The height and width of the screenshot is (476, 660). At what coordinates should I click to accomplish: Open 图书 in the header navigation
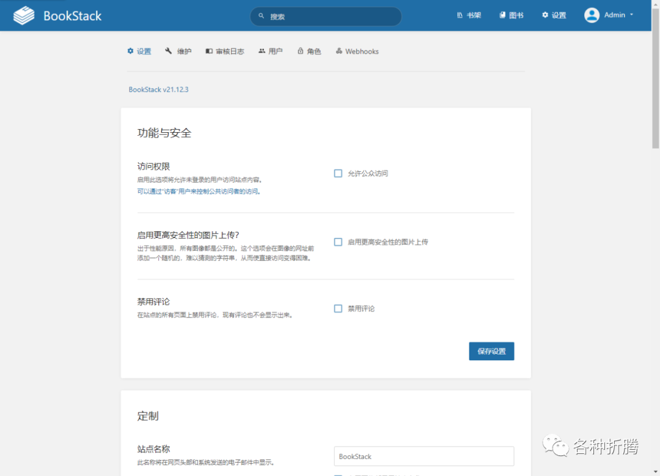(x=512, y=15)
